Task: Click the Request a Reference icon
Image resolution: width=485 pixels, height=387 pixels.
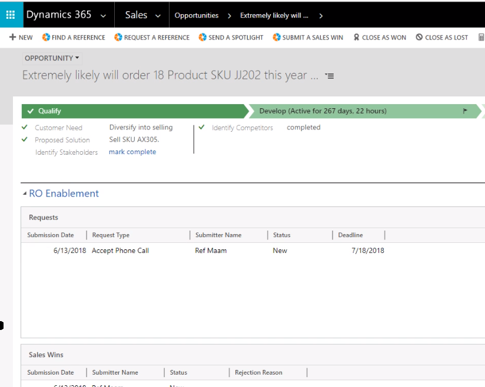Action: click(x=118, y=37)
